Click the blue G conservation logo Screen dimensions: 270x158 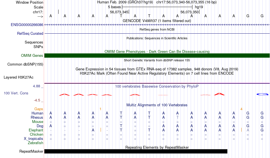[262, 94]
